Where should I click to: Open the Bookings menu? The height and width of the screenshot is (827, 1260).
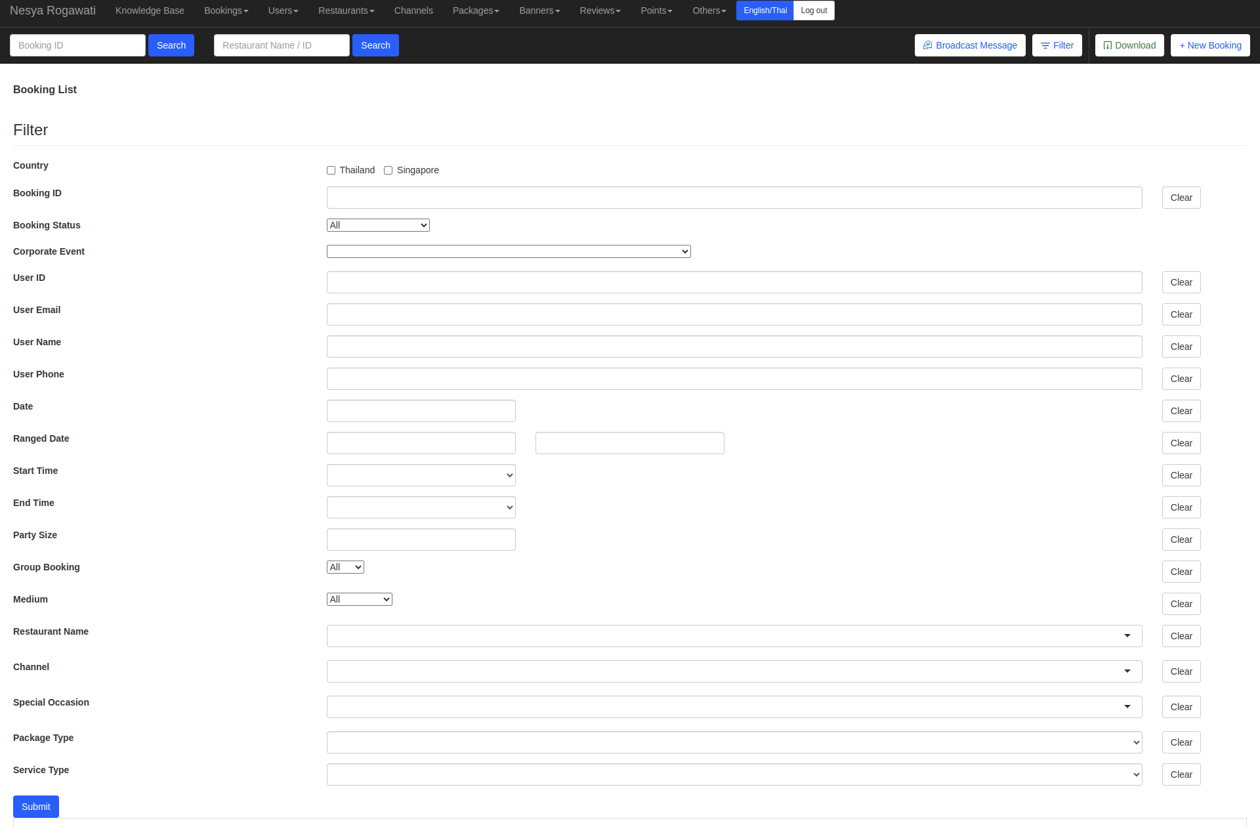click(226, 11)
